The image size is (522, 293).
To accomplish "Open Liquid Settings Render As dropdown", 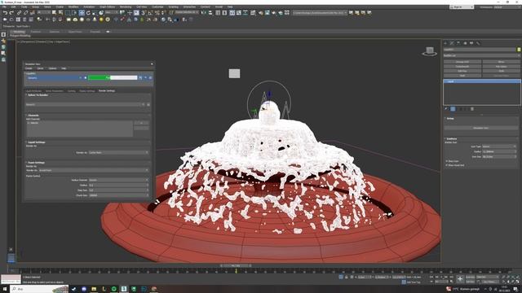I will click(118, 152).
